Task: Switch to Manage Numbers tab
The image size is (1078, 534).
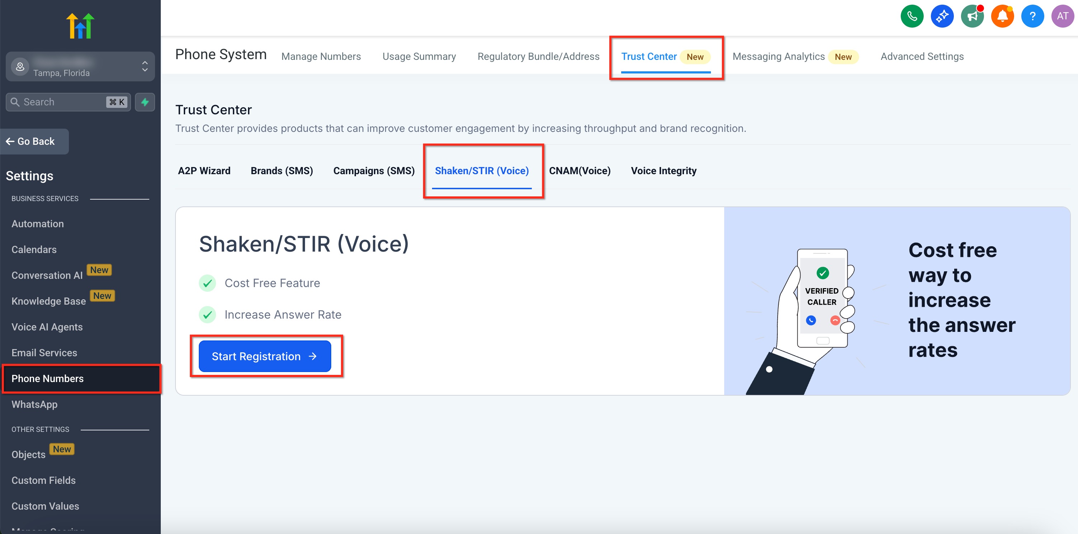Action: click(x=320, y=56)
